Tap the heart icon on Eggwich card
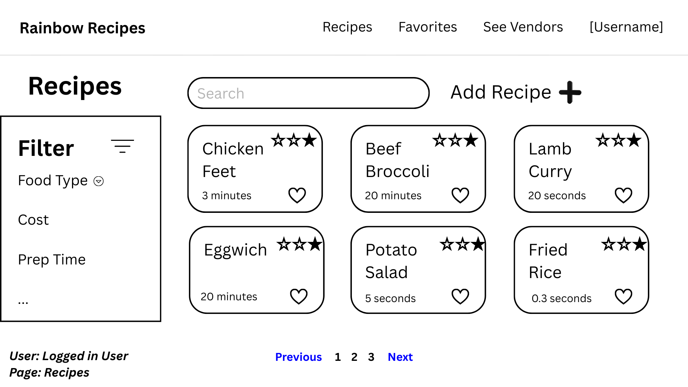Screen dimensions: 688x387 298,296
